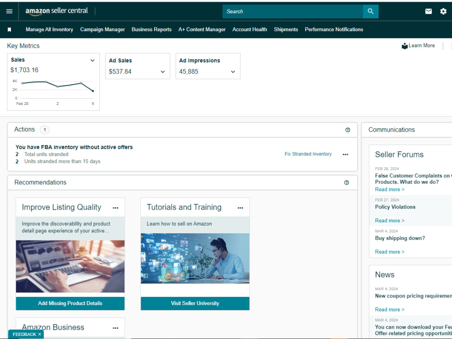Expand the Ad Impressions metric chevron
Viewport: 452px width, 339px height.
click(233, 72)
